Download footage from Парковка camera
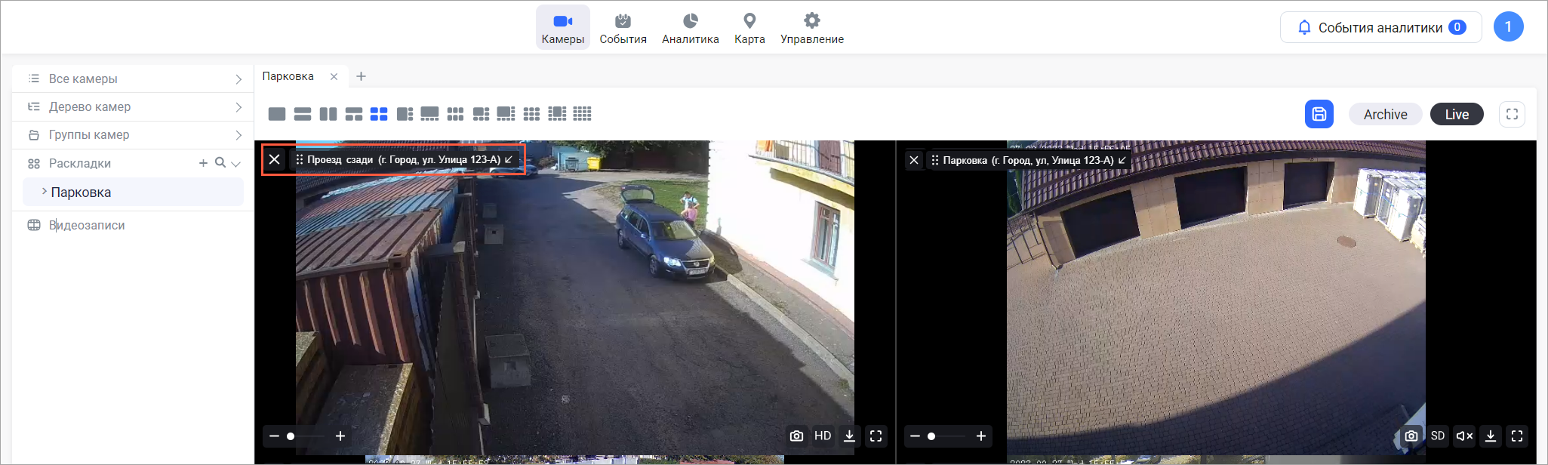This screenshot has height=465, width=1548. (x=1490, y=436)
